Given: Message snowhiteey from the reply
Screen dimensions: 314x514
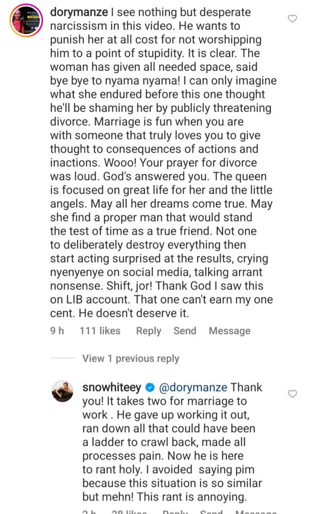Looking at the screenshot, I should 255,512.
